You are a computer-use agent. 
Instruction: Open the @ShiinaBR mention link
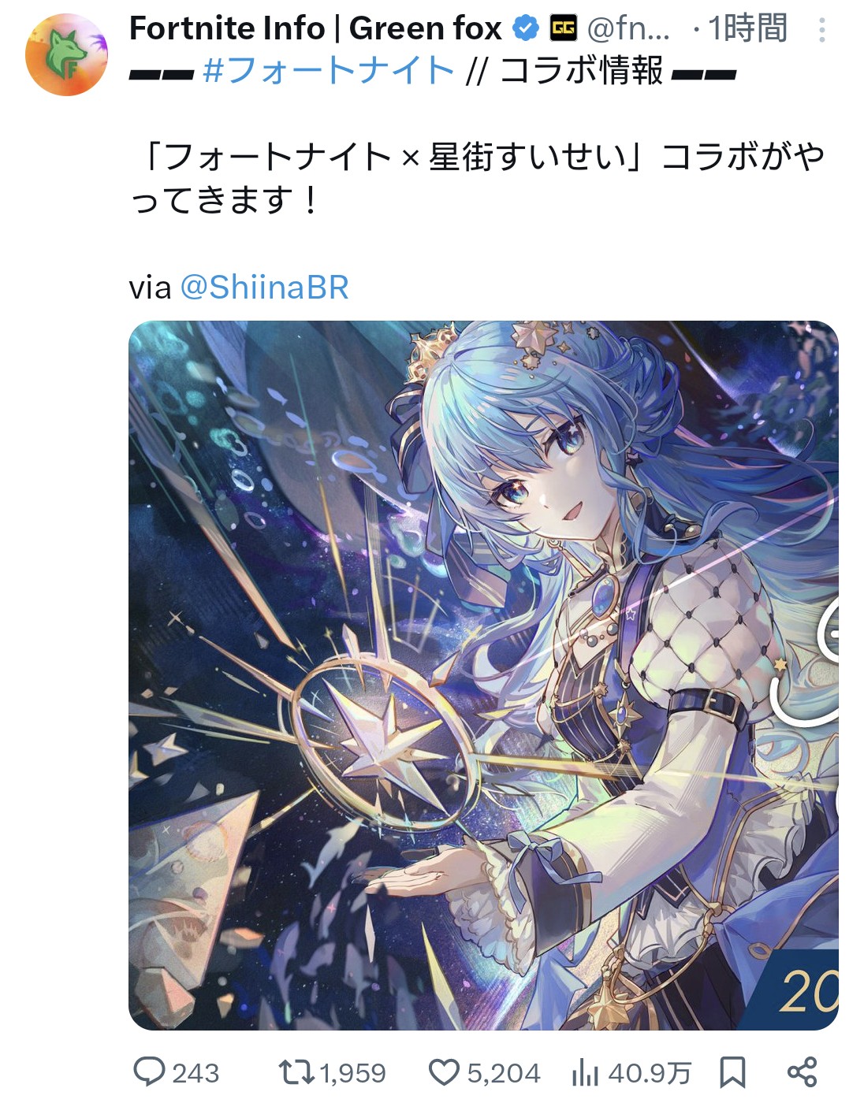click(264, 288)
